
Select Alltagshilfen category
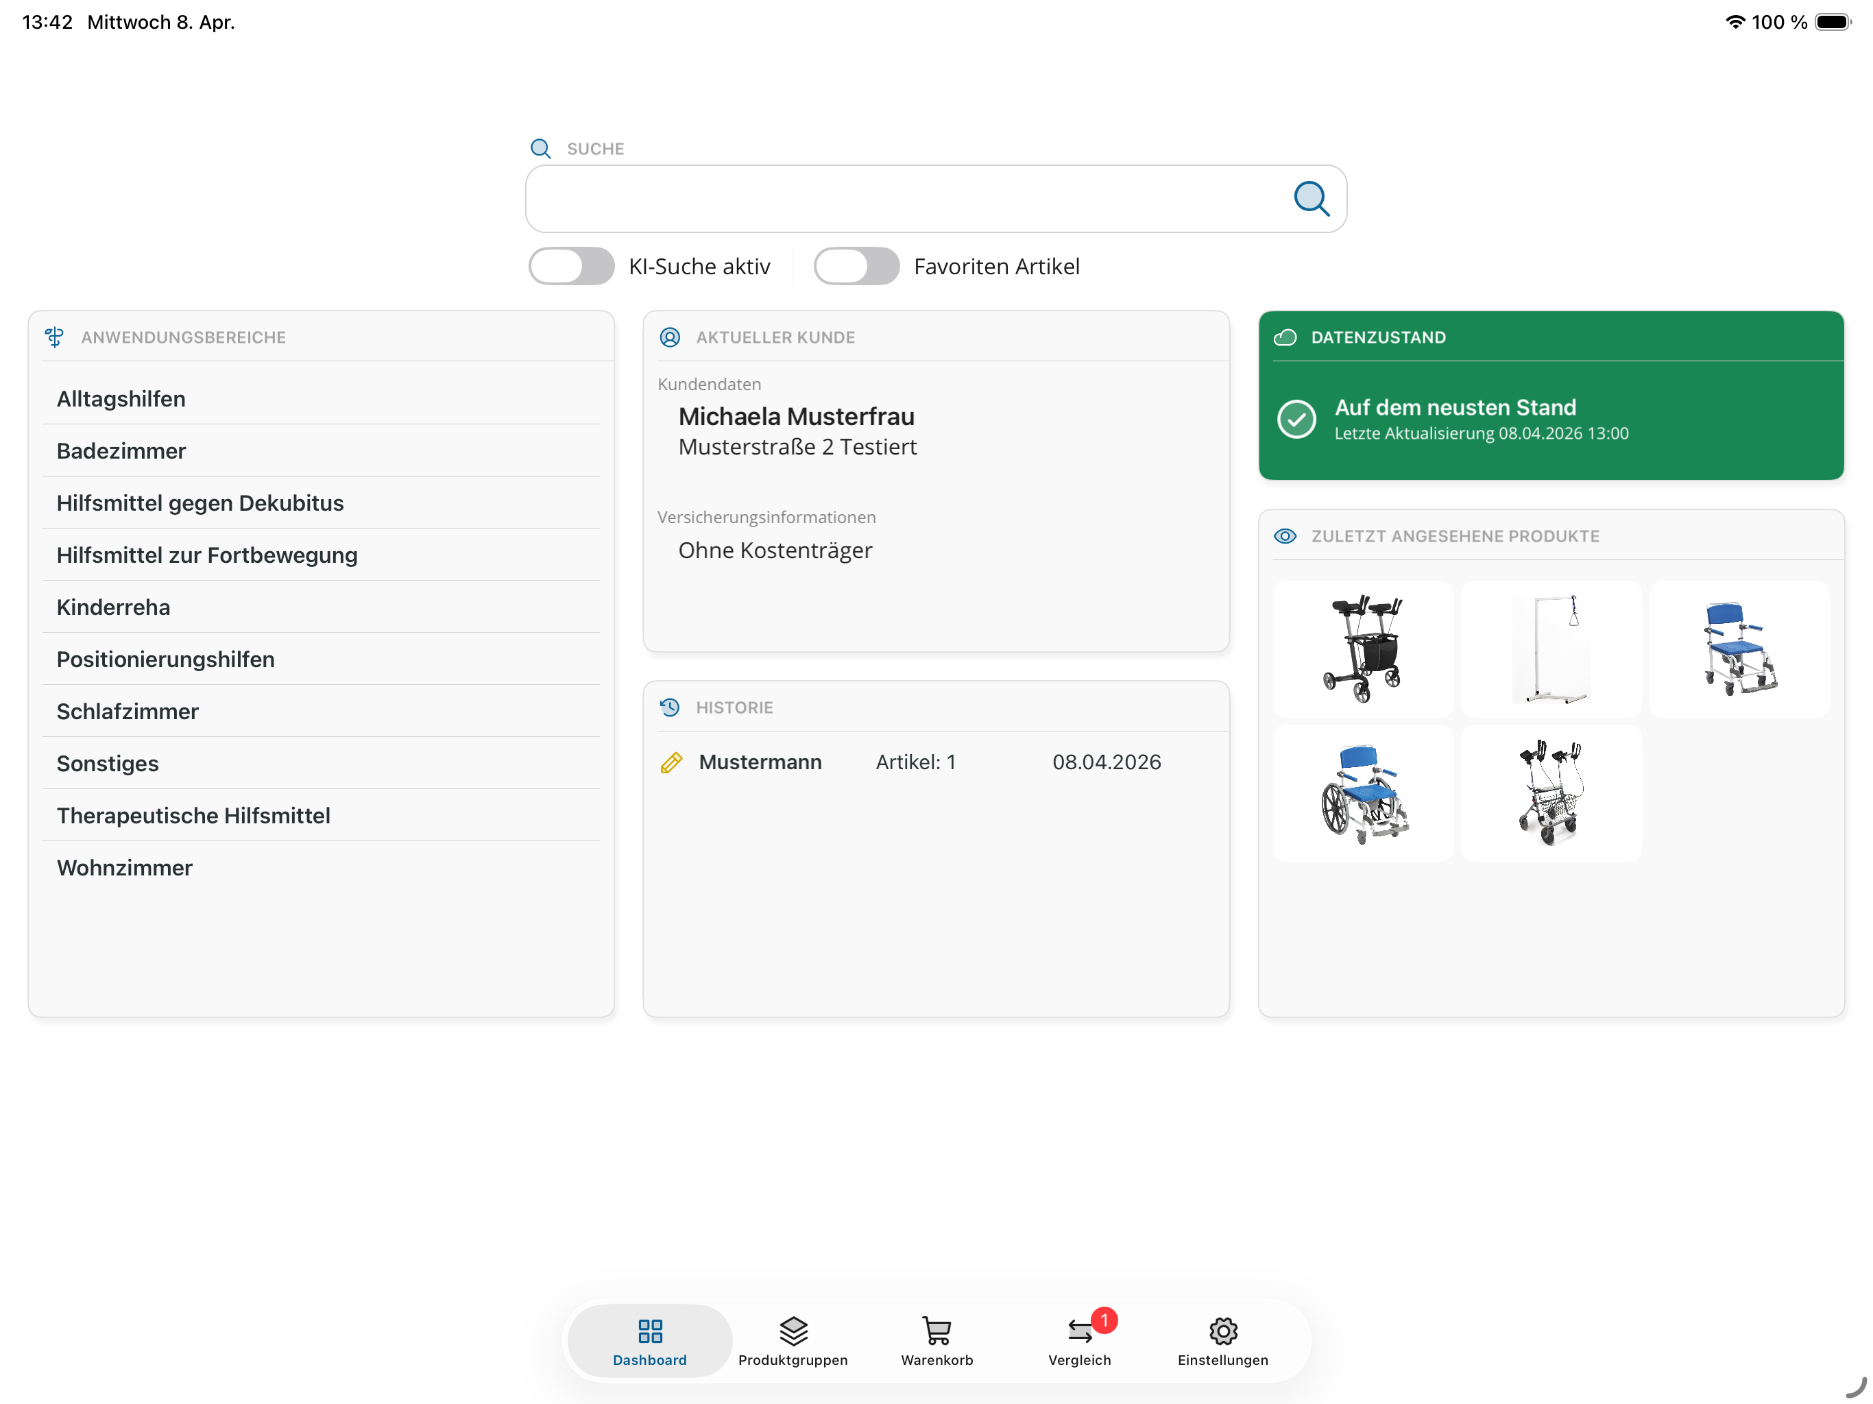point(321,399)
